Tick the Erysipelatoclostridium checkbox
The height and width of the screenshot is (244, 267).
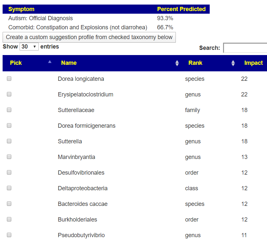click(9, 94)
